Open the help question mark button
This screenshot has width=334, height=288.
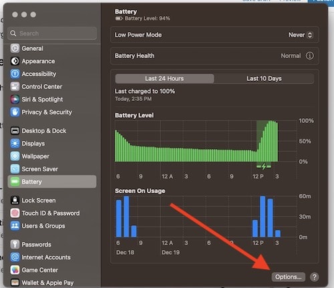pyautogui.click(x=315, y=277)
